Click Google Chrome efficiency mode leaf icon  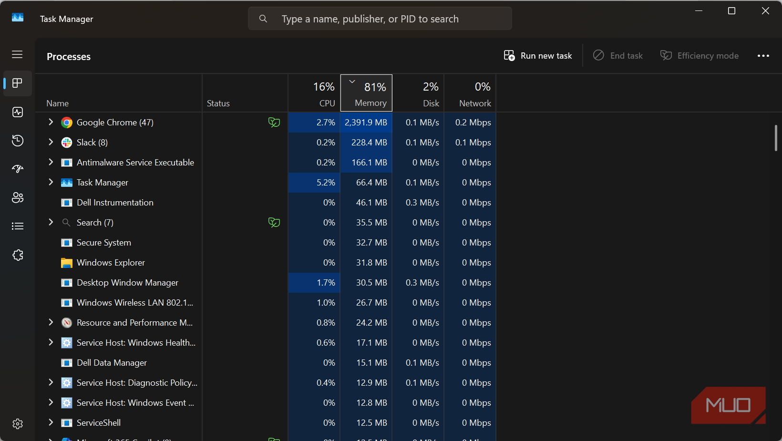[274, 123]
